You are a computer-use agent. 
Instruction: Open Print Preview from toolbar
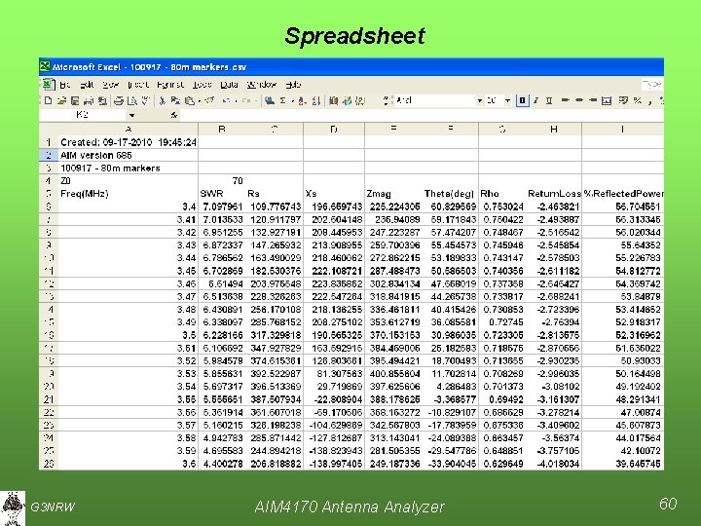tap(132, 101)
